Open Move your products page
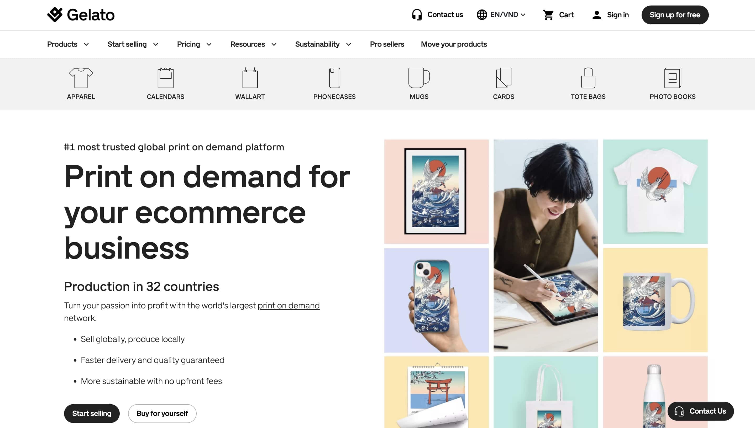755x428 pixels. pos(454,44)
